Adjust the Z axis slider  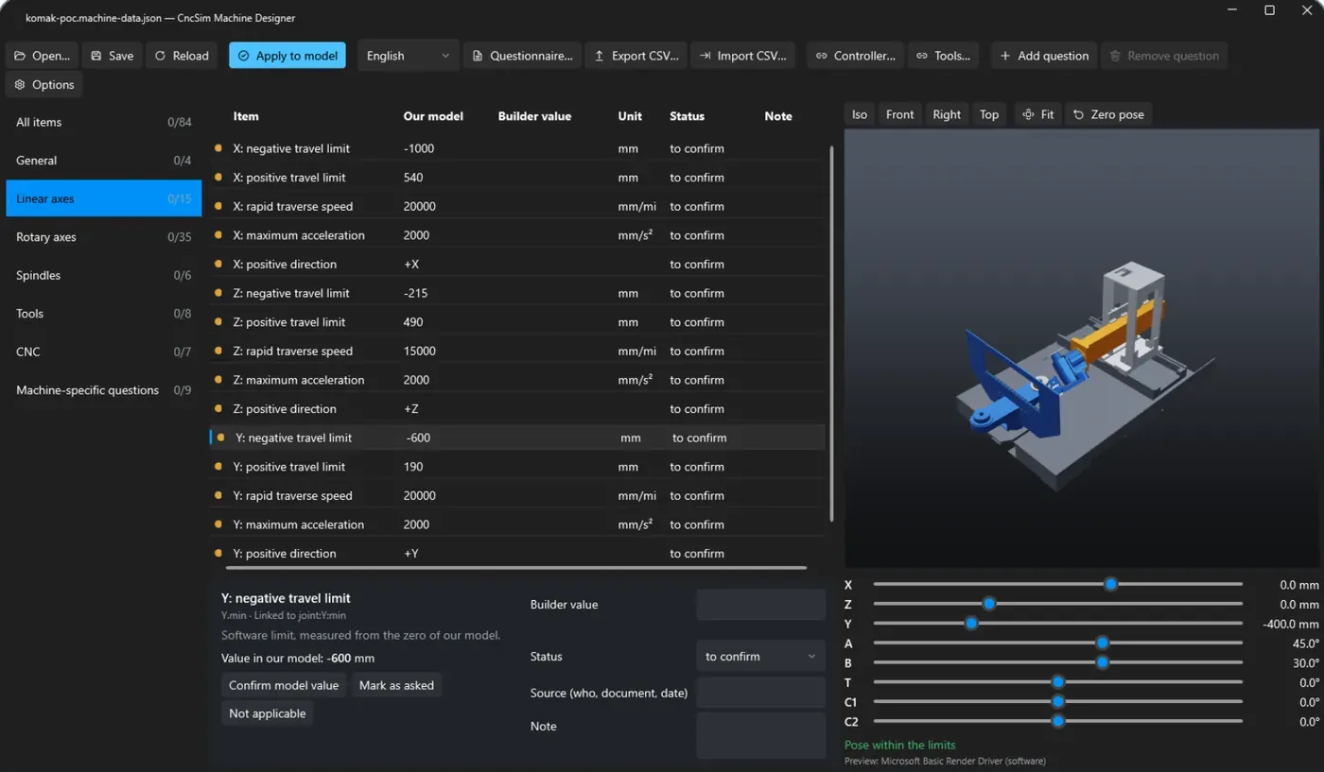pyautogui.click(x=1057, y=604)
